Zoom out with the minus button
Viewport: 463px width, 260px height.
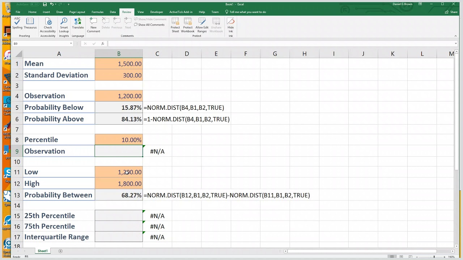(x=417, y=257)
